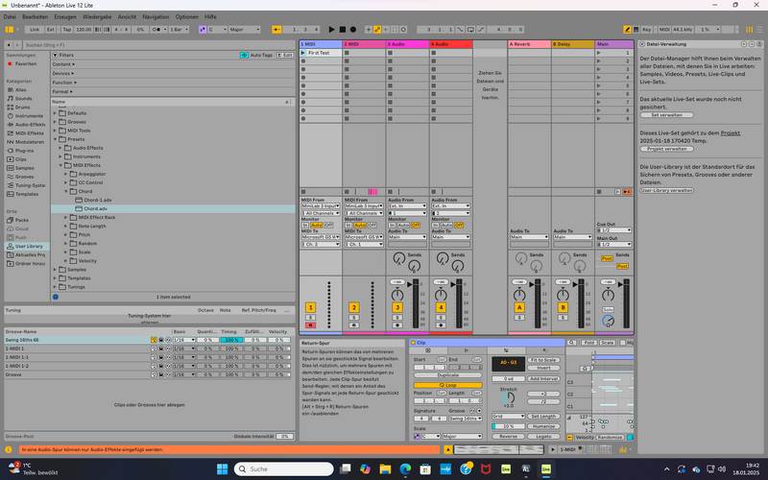Screen dimensions: 768x480
Task: Follow the Projekt link in Datei-Verwaltung
Action: [730, 132]
